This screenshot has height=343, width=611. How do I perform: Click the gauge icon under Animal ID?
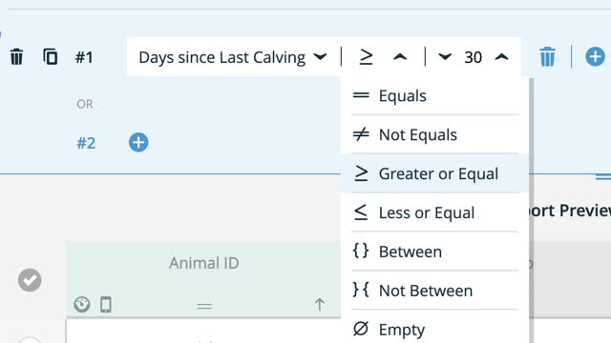point(82,304)
